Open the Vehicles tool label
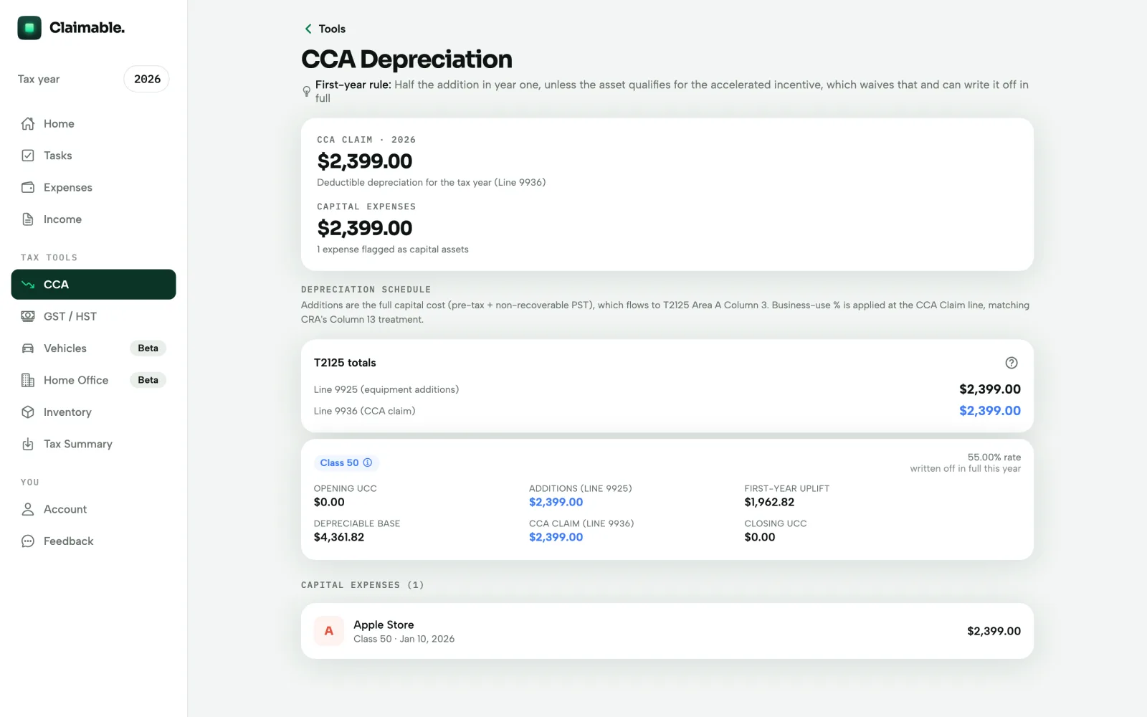The image size is (1147, 717). click(x=65, y=348)
